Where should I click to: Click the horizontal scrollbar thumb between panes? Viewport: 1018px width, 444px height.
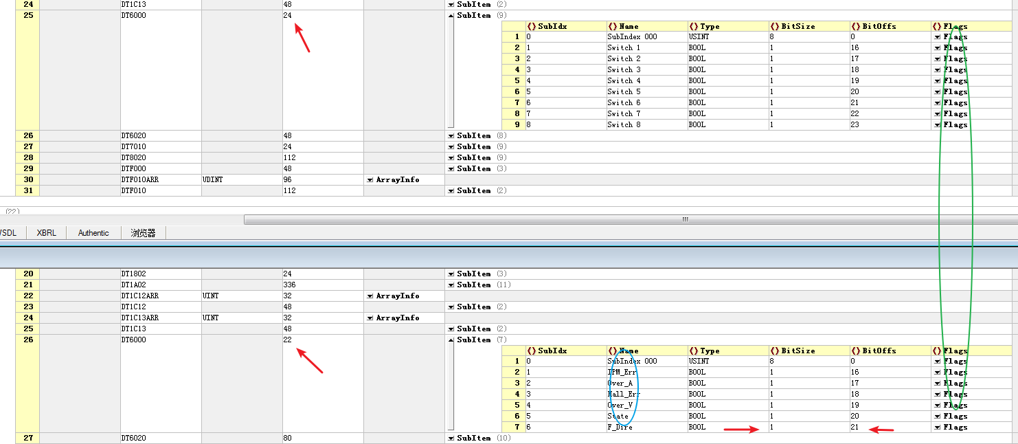click(x=630, y=220)
